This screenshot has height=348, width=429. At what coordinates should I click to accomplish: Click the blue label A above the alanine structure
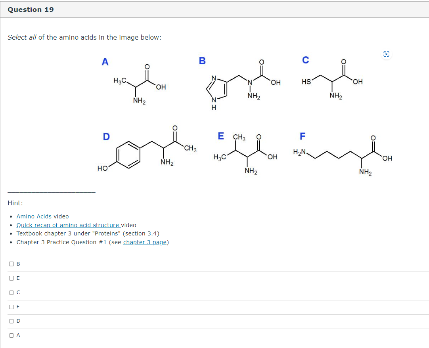[x=105, y=62]
